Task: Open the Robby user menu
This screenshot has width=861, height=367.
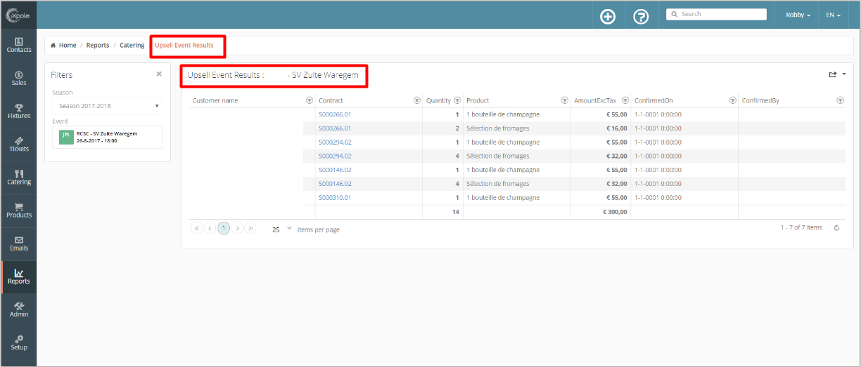Action: pyautogui.click(x=798, y=15)
